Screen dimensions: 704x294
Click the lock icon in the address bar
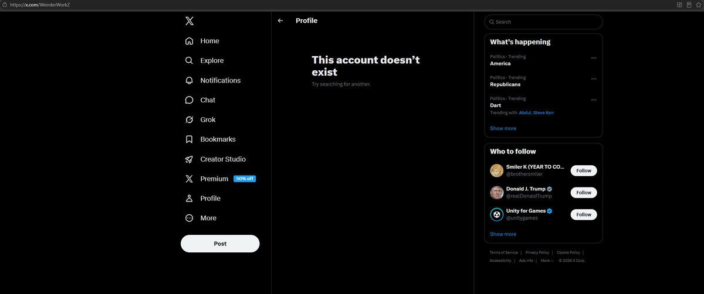pos(5,4)
